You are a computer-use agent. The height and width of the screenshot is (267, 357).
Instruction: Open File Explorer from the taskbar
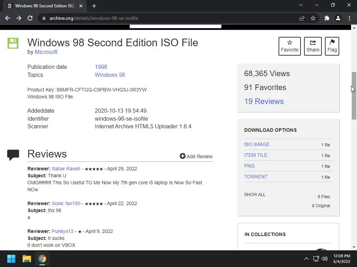click(26, 259)
